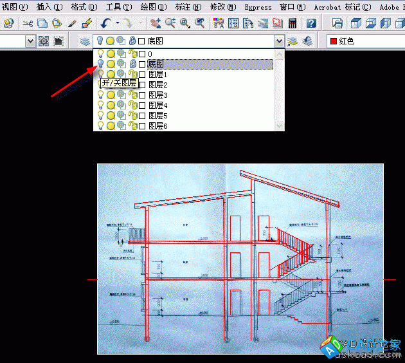405x363 pixels.
Task: Click the Layer Previous icon
Action: (307, 41)
